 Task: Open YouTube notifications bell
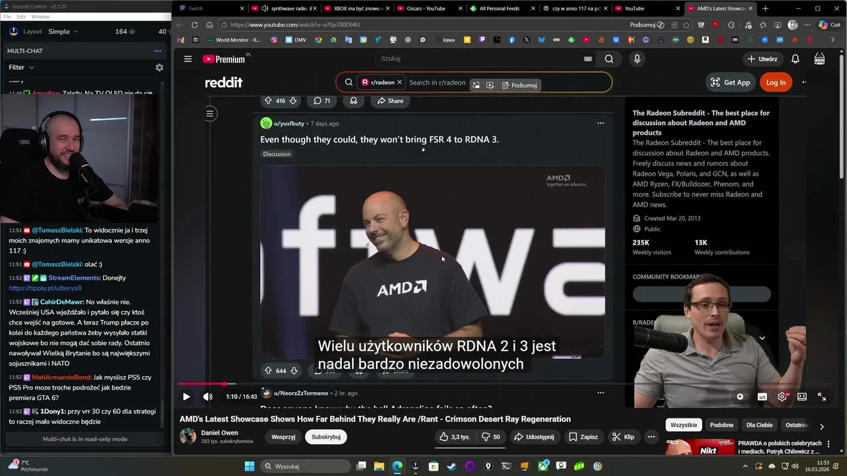click(795, 59)
